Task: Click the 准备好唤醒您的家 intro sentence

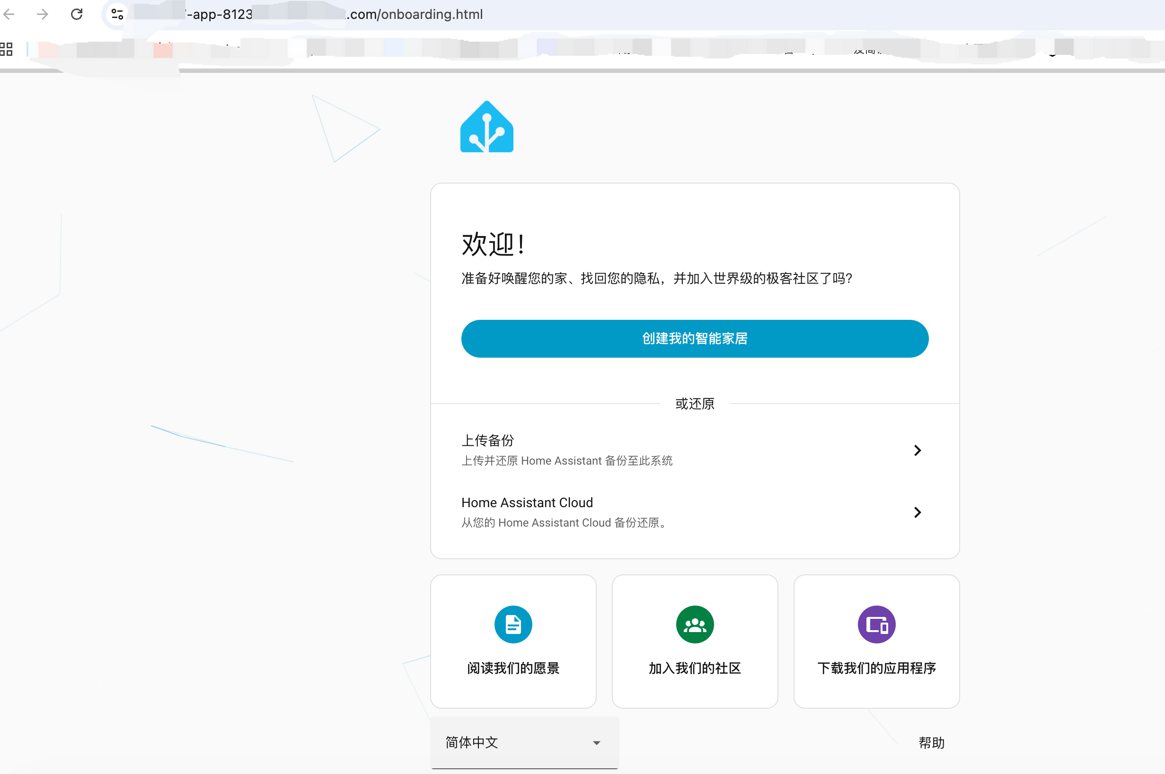Action: 657,278
